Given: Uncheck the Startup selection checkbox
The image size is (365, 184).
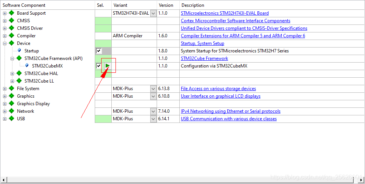Looking at the screenshot, I should pyautogui.click(x=99, y=51).
